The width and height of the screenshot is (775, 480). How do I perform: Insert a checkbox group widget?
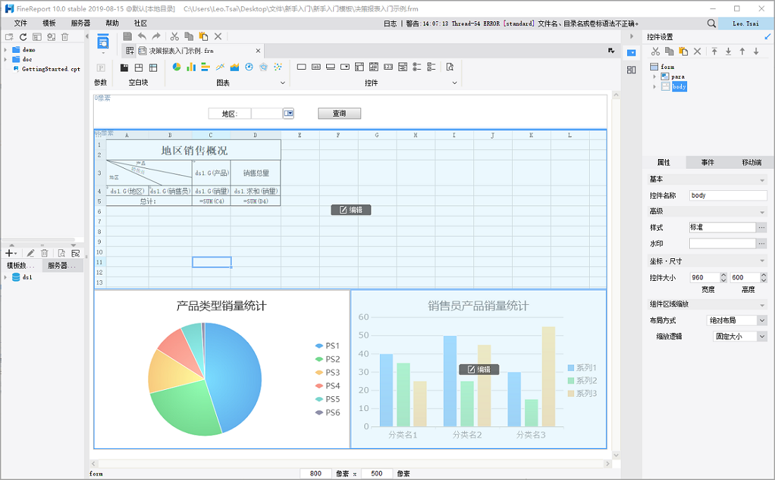click(x=431, y=67)
